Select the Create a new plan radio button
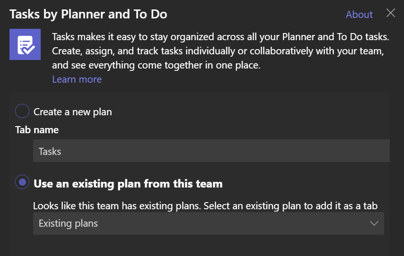Image resolution: width=404 pixels, height=256 pixels. click(x=22, y=111)
